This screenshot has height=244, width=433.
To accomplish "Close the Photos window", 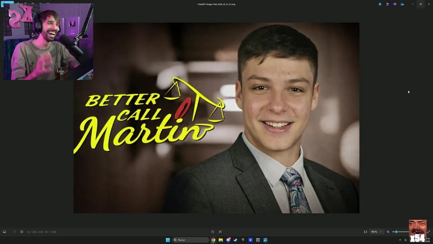I will point(429,4).
